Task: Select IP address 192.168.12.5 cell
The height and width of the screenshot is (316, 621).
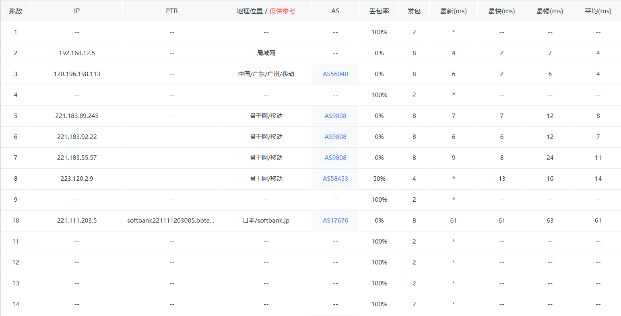Action: pyautogui.click(x=77, y=53)
